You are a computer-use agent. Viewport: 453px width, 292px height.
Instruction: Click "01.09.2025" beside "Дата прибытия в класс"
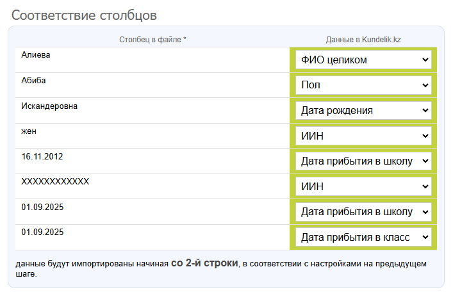click(x=42, y=232)
